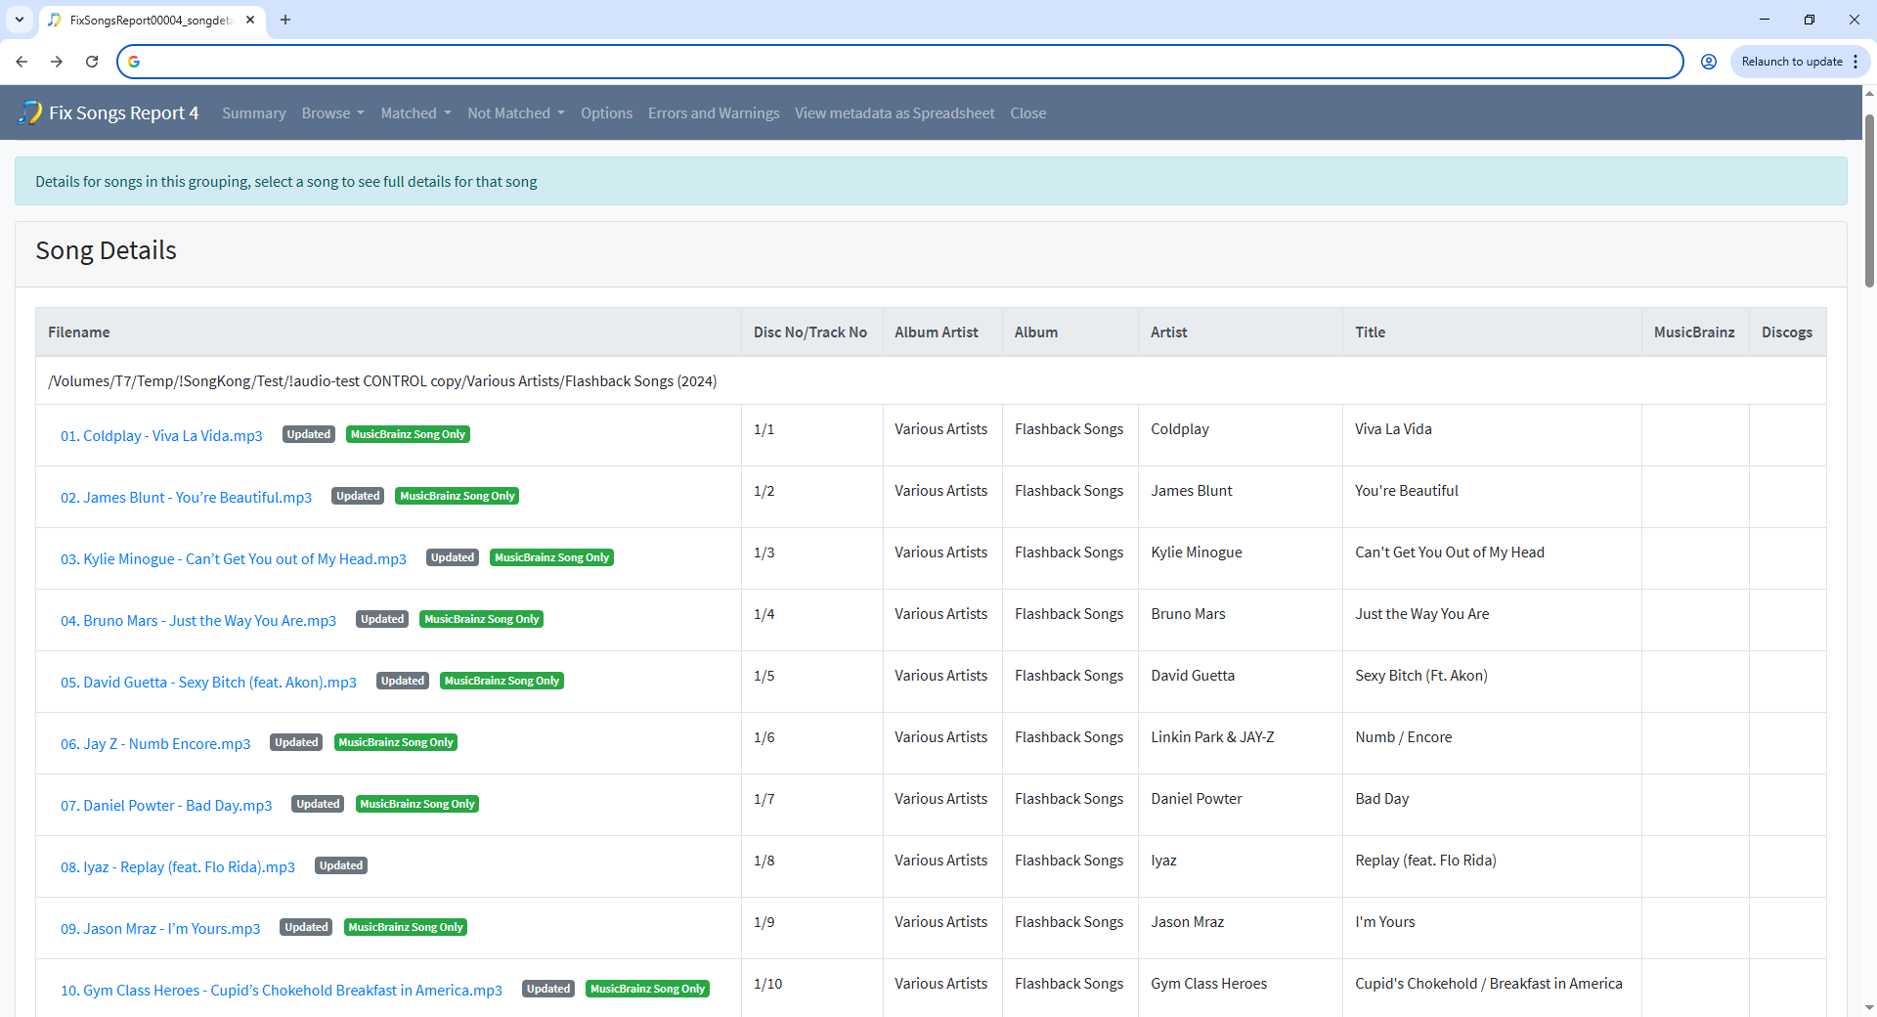The image size is (1877, 1017).
Task: Click the Fix Songs Report logo icon
Action: tap(30, 112)
